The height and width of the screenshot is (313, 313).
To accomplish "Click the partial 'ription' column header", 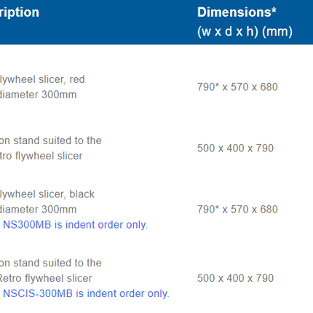I will 20,12.
